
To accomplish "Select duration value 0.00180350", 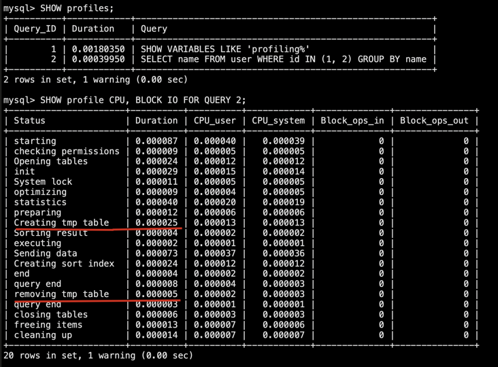I will pyautogui.click(x=99, y=49).
